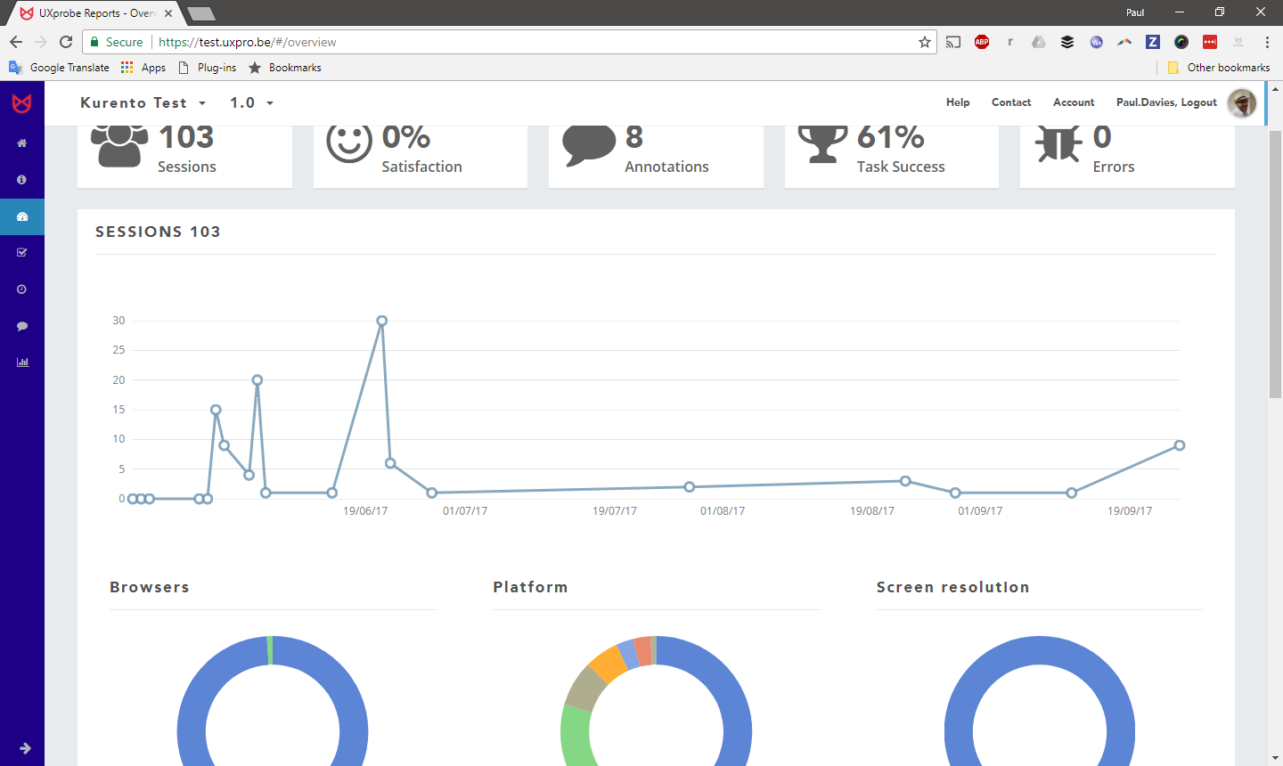The image size is (1283, 766).
Task: Open the Bookmarks starred folder
Action: tap(284, 68)
